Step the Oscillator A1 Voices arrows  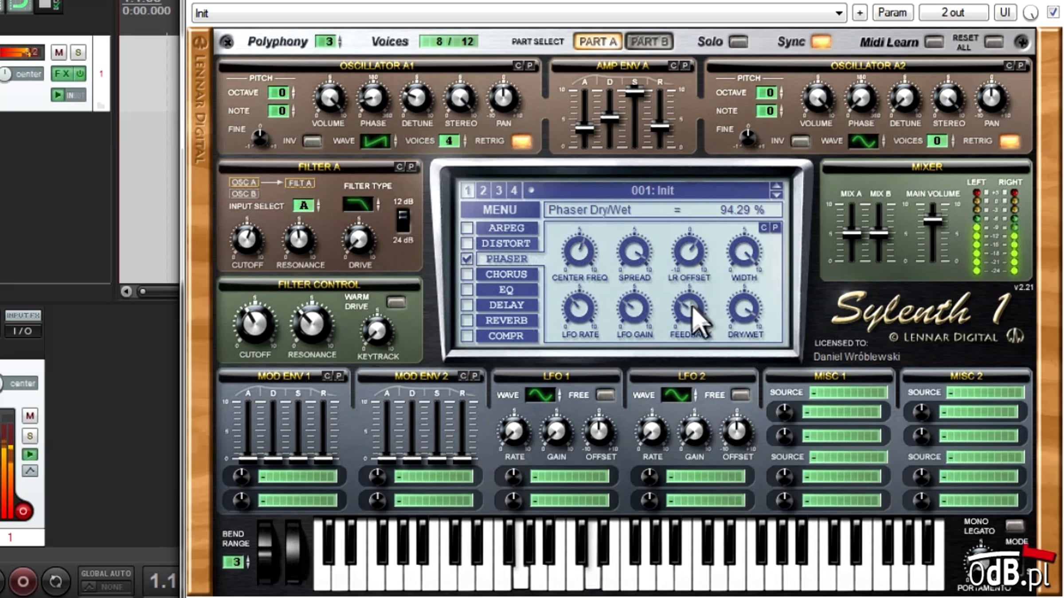pyautogui.click(x=465, y=141)
